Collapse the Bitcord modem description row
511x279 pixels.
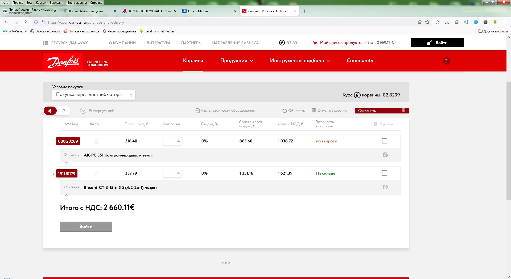pos(67,195)
